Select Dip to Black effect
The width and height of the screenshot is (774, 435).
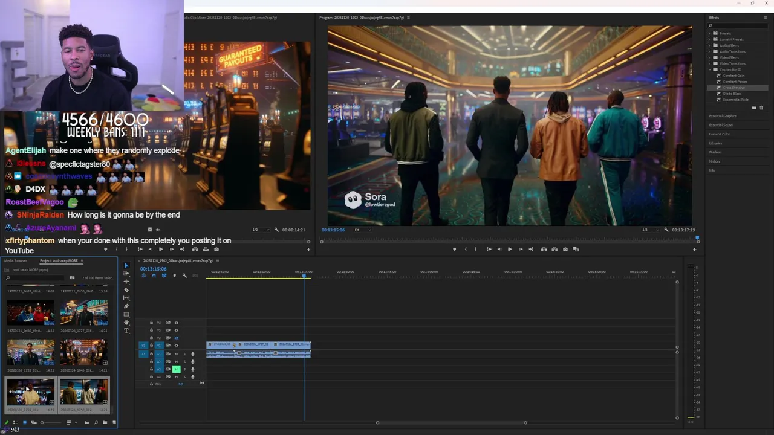coord(732,94)
